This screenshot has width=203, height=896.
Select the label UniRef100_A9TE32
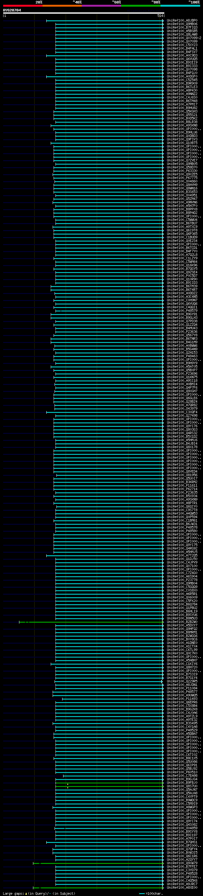point(182,720)
